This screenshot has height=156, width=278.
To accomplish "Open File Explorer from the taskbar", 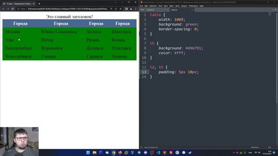I will click(95, 153).
